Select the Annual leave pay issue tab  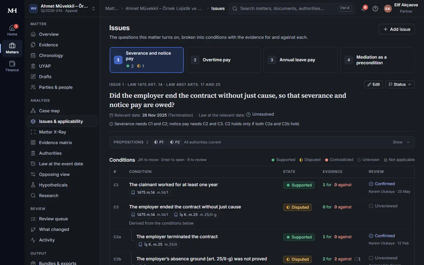pos(300,60)
